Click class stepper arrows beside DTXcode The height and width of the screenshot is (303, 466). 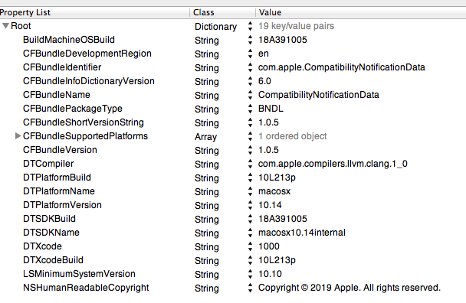click(250, 246)
